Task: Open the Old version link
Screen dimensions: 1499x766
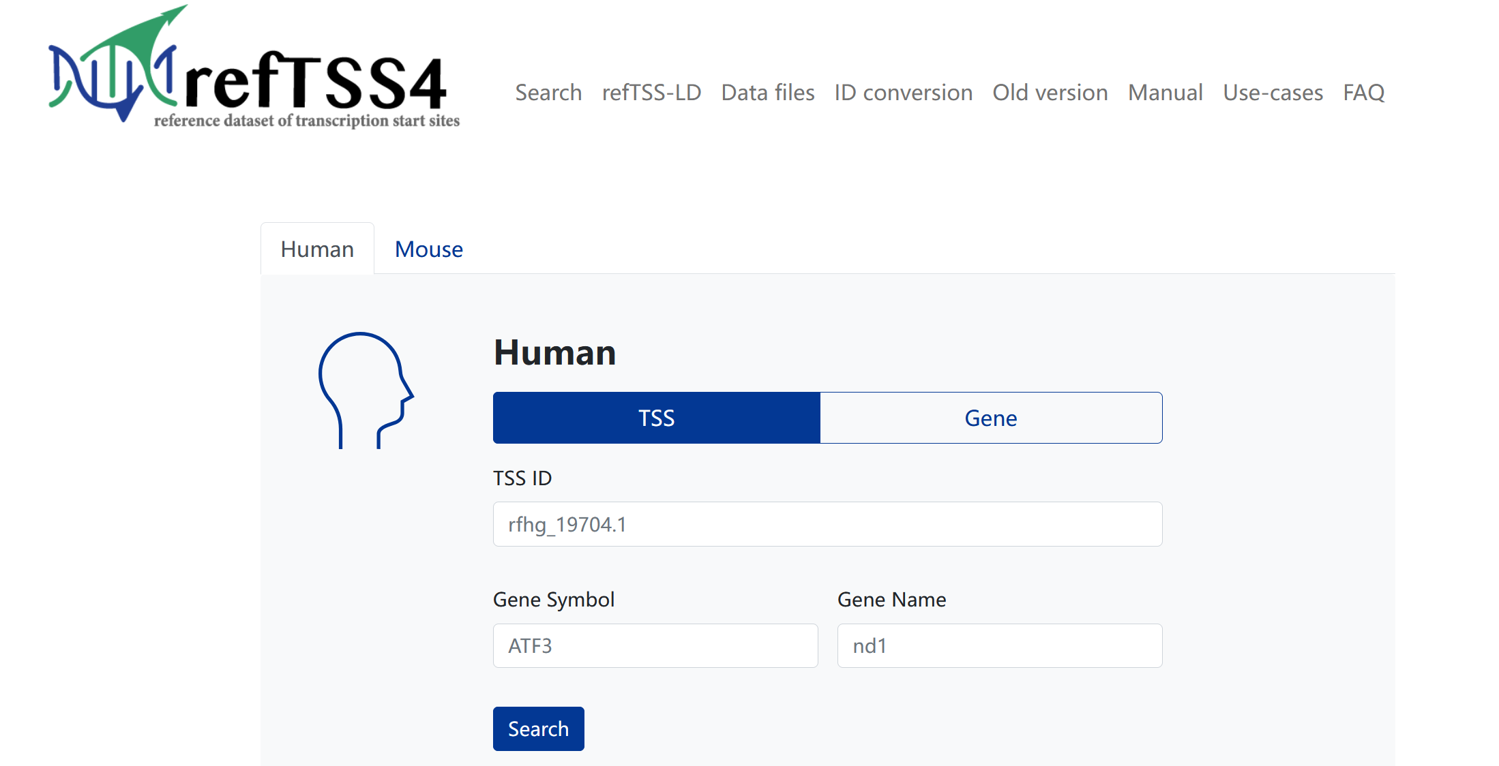Action: pyautogui.click(x=1050, y=93)
